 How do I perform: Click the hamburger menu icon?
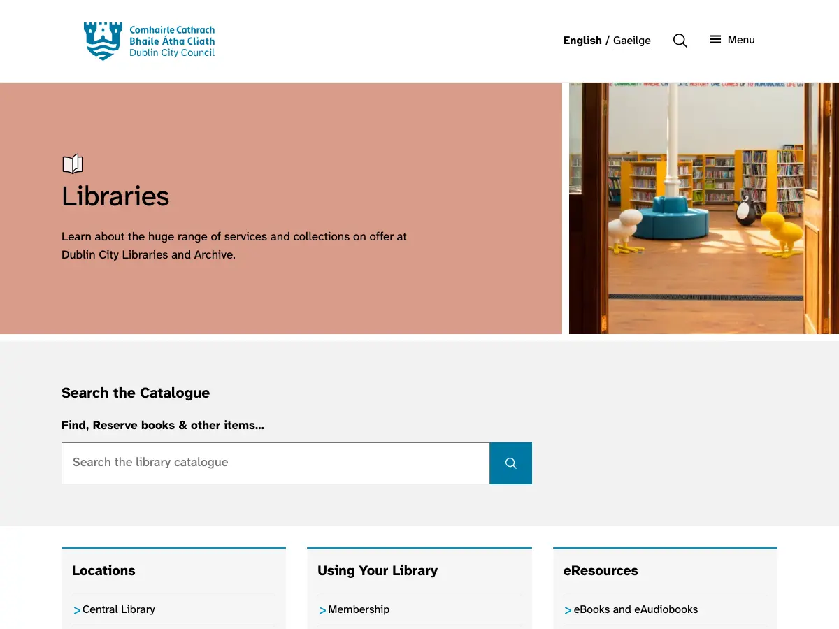point(715,40)
